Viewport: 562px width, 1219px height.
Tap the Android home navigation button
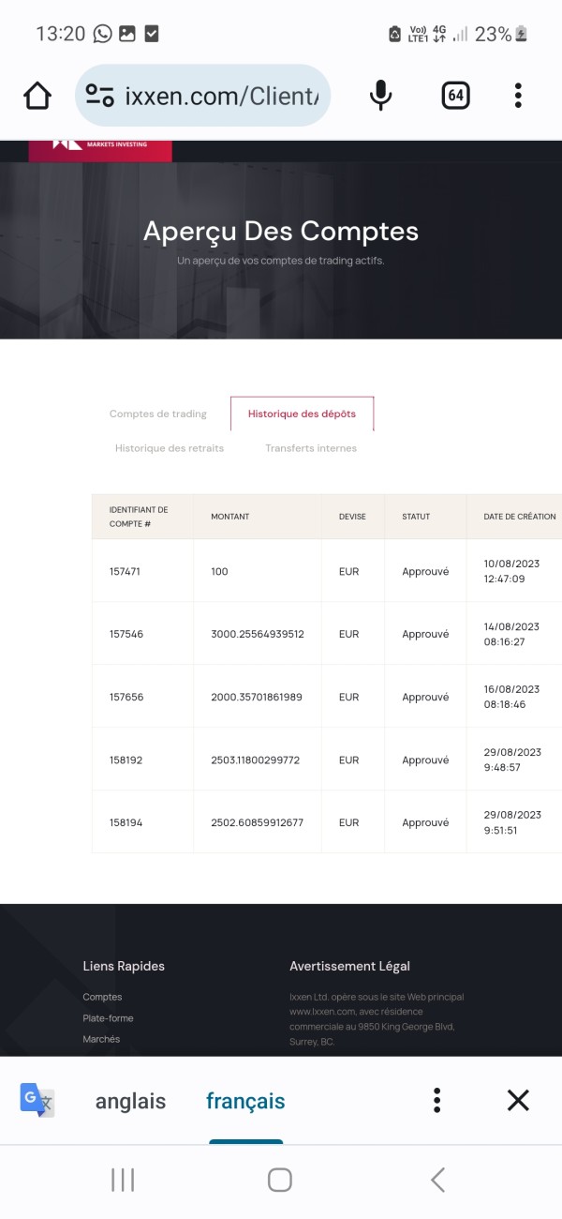coord(280,1180)
